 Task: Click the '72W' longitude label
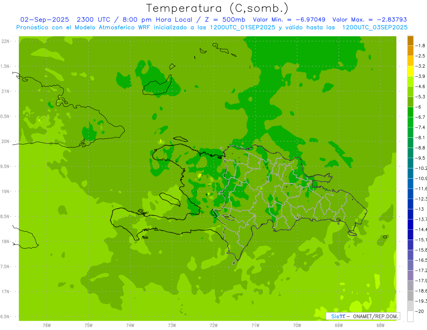213,325
